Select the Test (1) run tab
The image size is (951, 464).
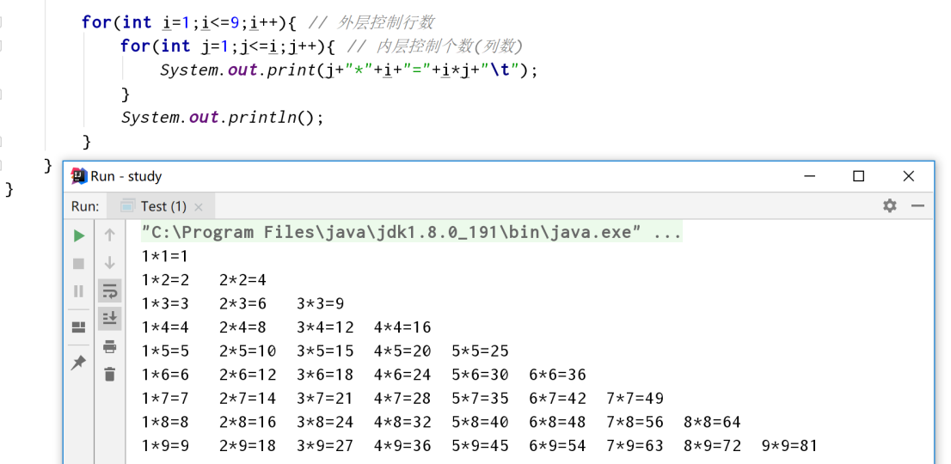tap(161, 206)
